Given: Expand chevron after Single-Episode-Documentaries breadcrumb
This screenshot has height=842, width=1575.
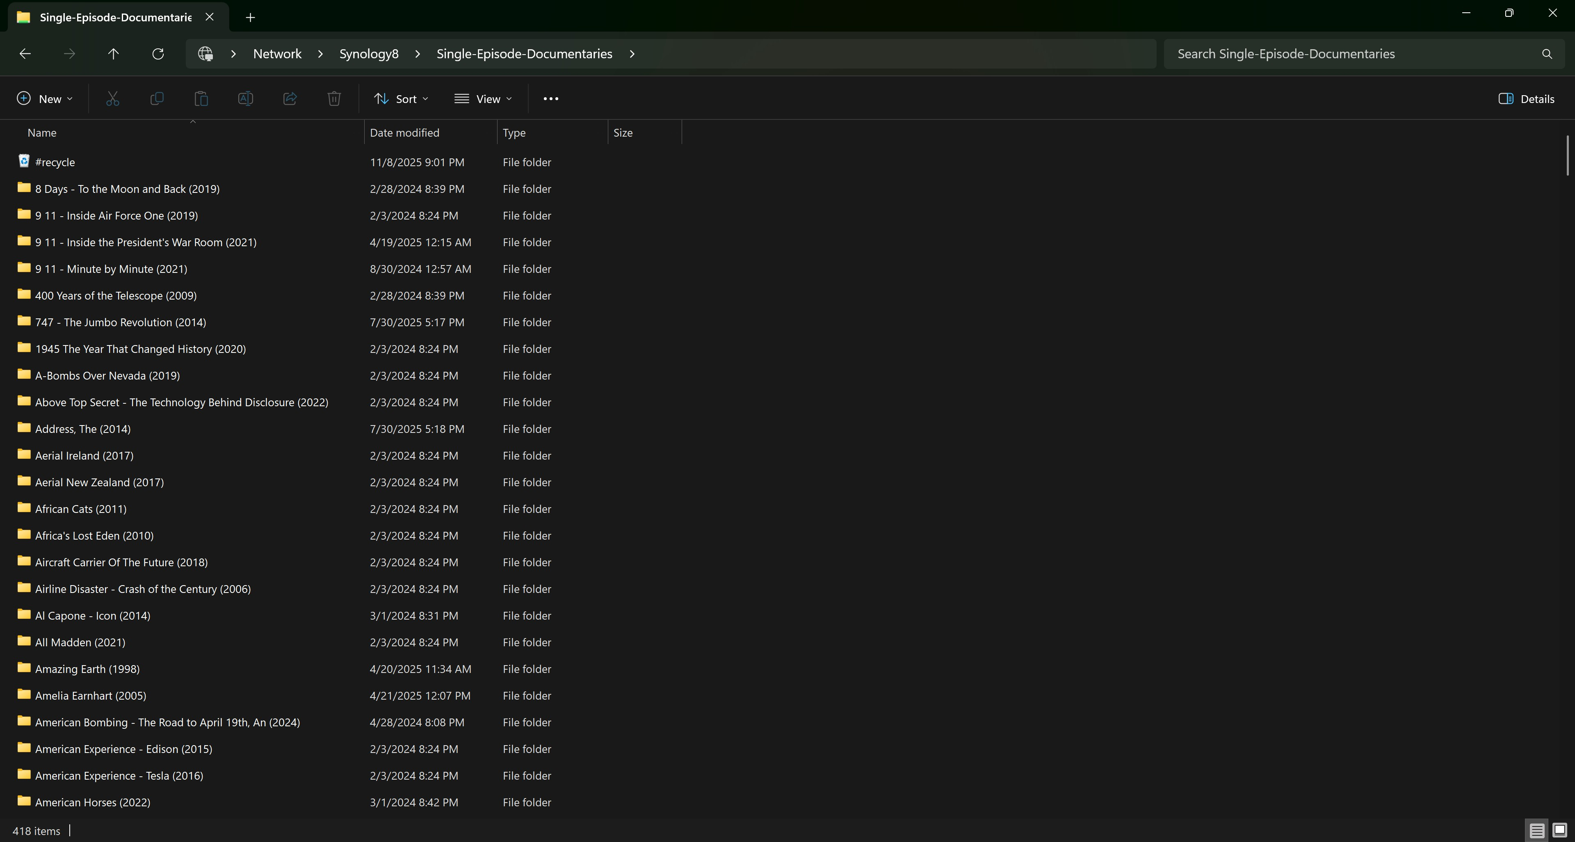Looking at the screenshot, I should pyautogui.click(x=632, y=54).
